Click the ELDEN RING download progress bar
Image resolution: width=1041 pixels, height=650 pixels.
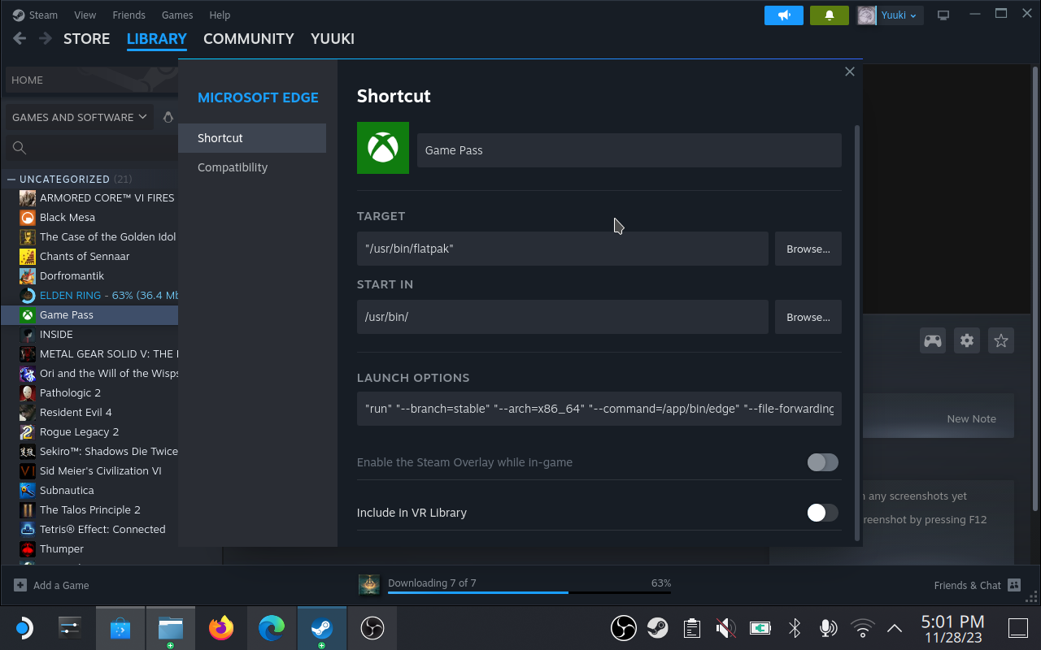click(529, 592)
